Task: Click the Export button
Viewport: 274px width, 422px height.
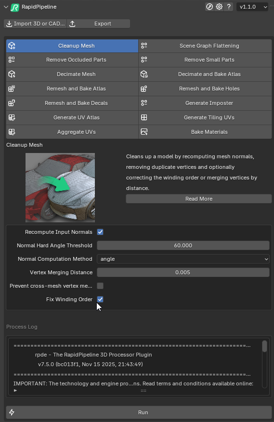Action: (99, 24)
